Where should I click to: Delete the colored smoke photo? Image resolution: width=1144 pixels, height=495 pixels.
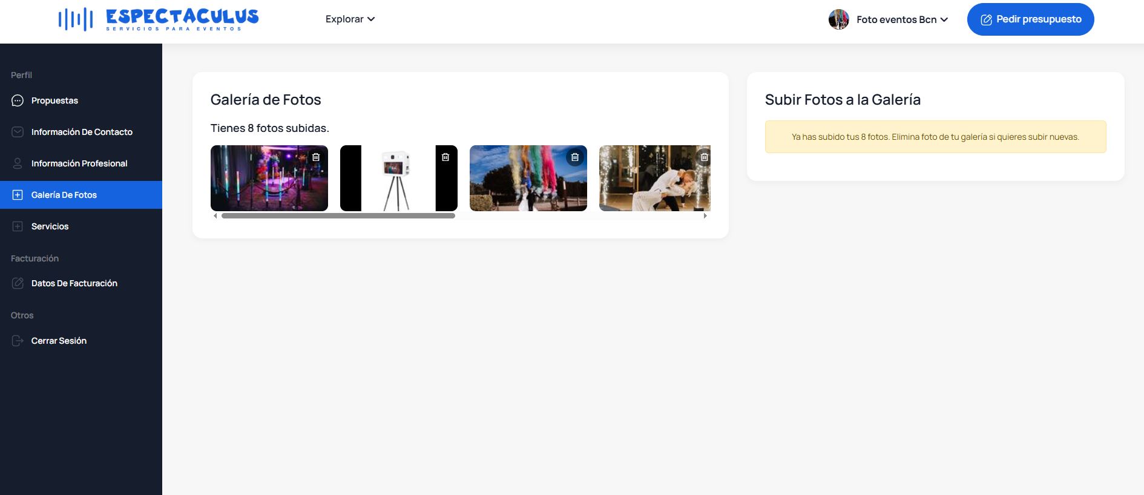(x=575, y=157)
